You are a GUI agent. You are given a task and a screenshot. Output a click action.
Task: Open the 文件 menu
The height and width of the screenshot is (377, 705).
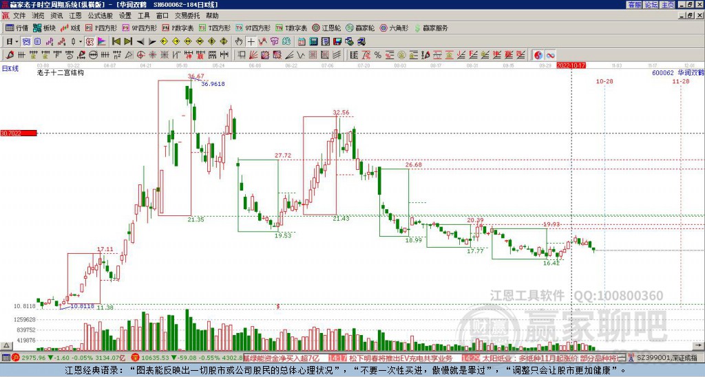[x=19, y=16]
